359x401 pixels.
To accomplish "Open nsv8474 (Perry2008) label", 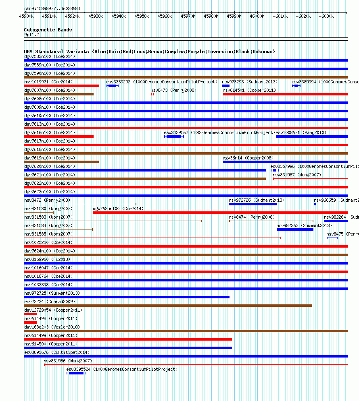I will pos(252,217).
